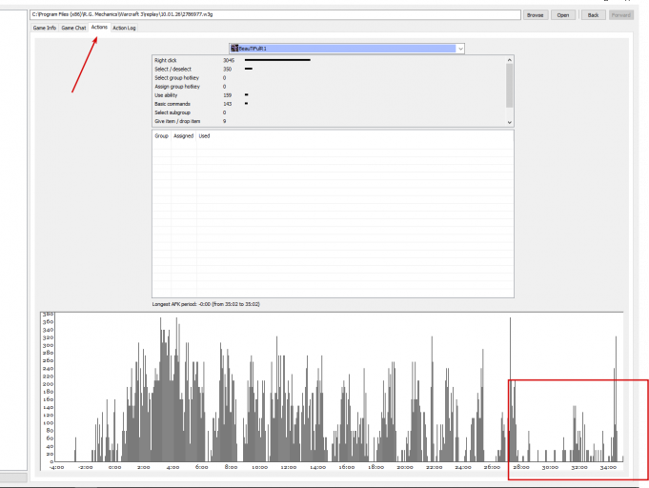Click the 'Longest AFK period' text
The width and height of the screenshot is (649, 488).
click(206, 304)
